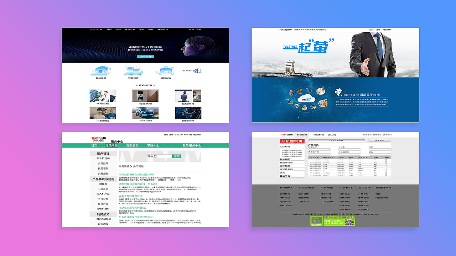Open 我的服务中心 in green bar

pos(192,145)
